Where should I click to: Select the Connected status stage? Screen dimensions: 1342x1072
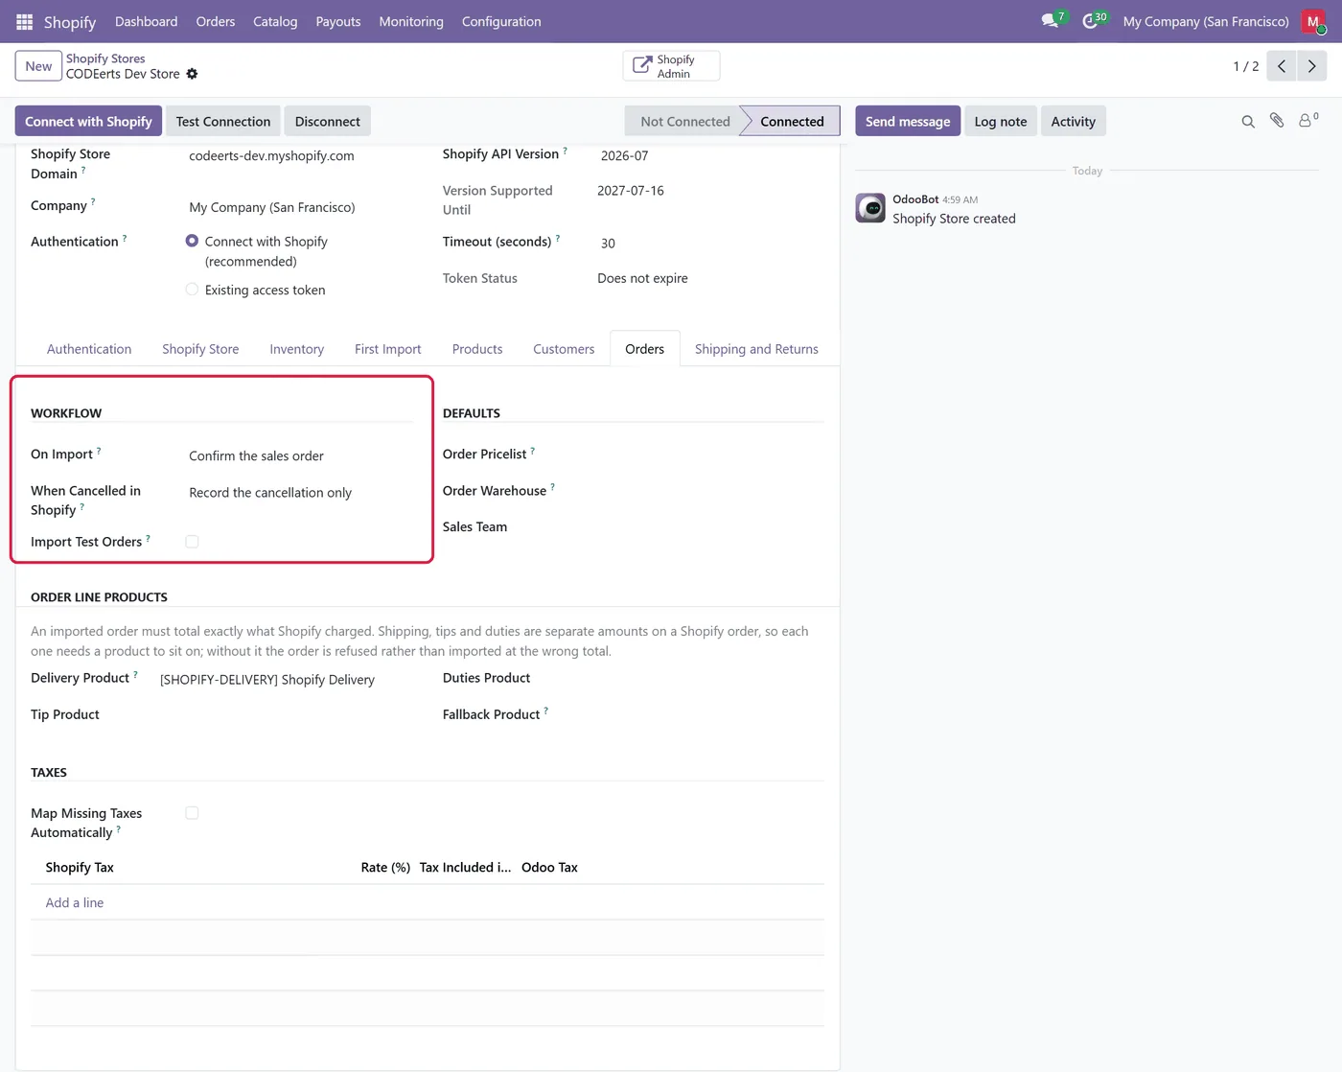pos(792,121)
